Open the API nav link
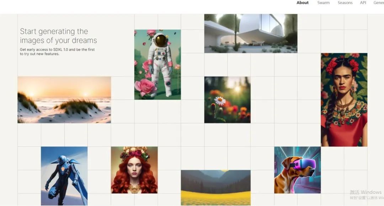Screen dimensions: 384x206 [x=363, y=3]
